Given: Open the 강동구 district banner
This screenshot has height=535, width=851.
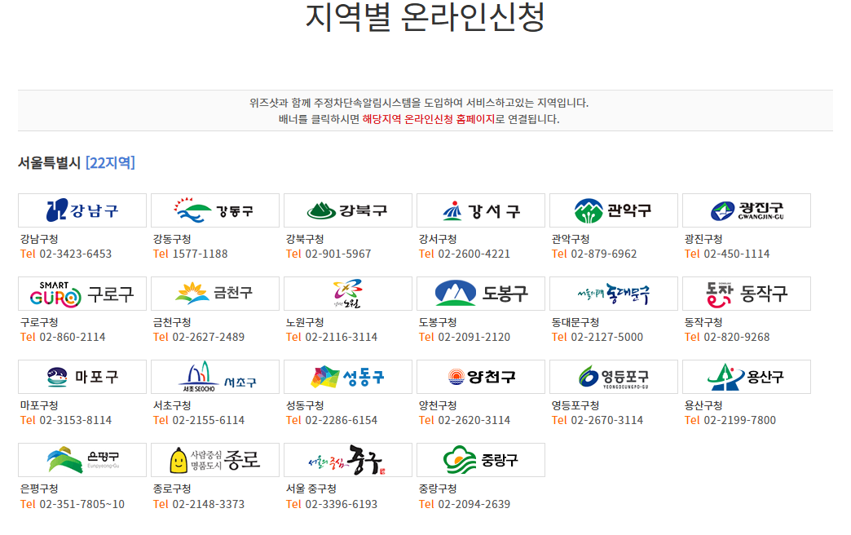Looking at the screenshot, I should click(215, 210).
